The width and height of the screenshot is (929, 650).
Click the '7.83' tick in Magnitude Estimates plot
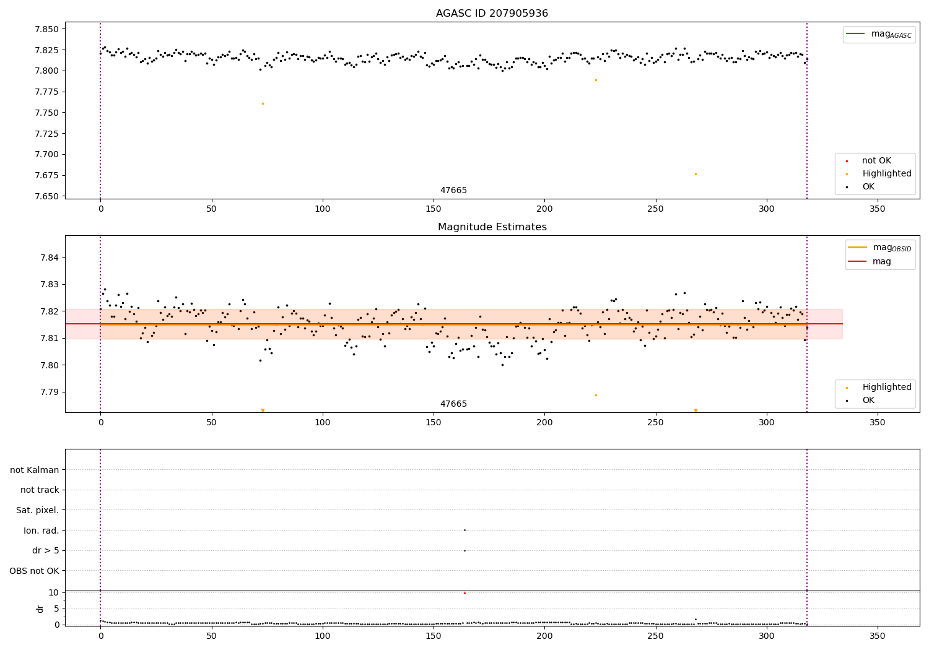pos(49,285)
